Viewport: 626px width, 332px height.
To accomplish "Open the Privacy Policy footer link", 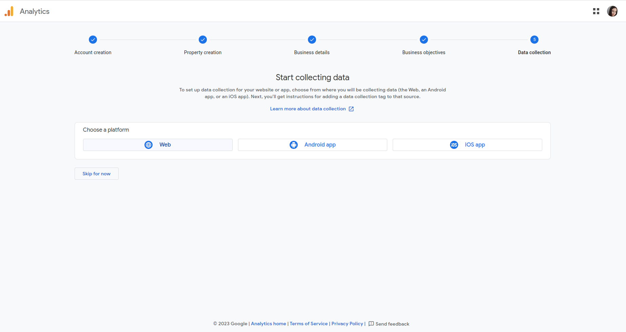I will pyautogui.click(x=347, y=324).
